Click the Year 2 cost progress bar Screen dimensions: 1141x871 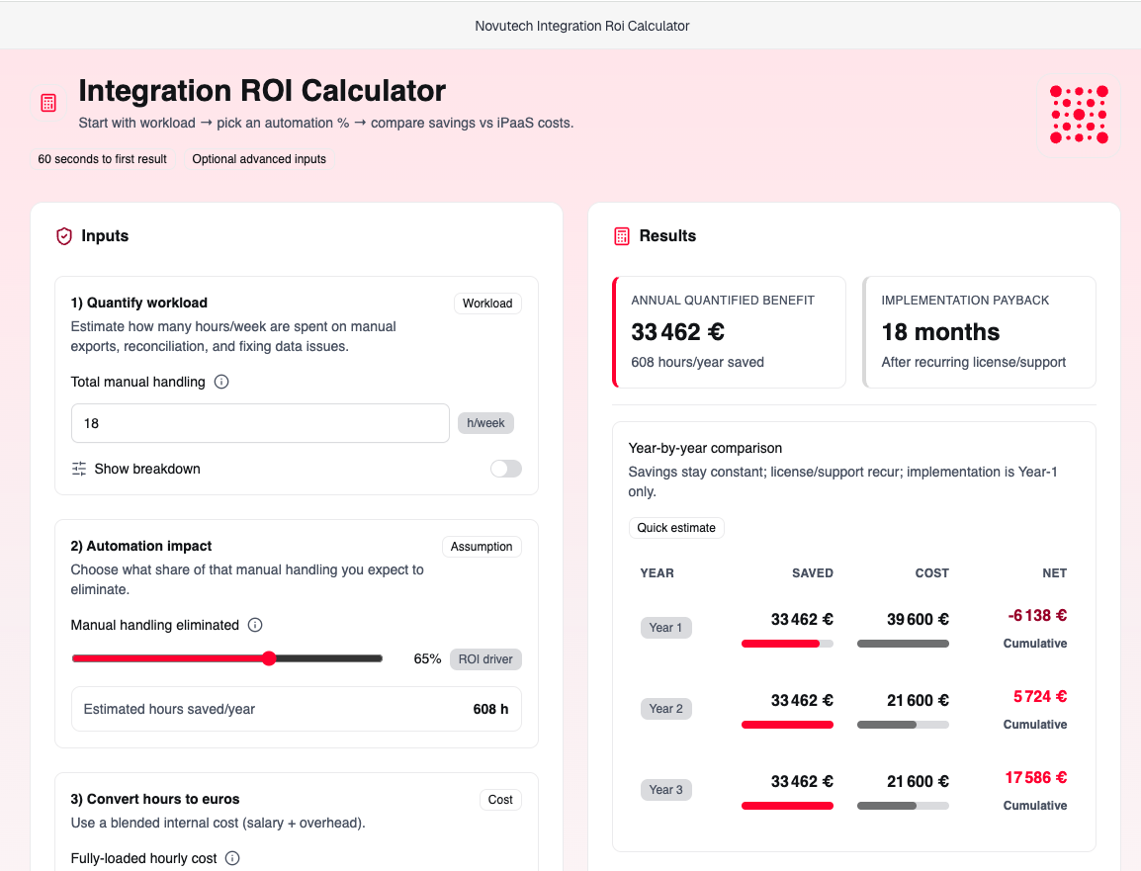[x=903, y=725]
